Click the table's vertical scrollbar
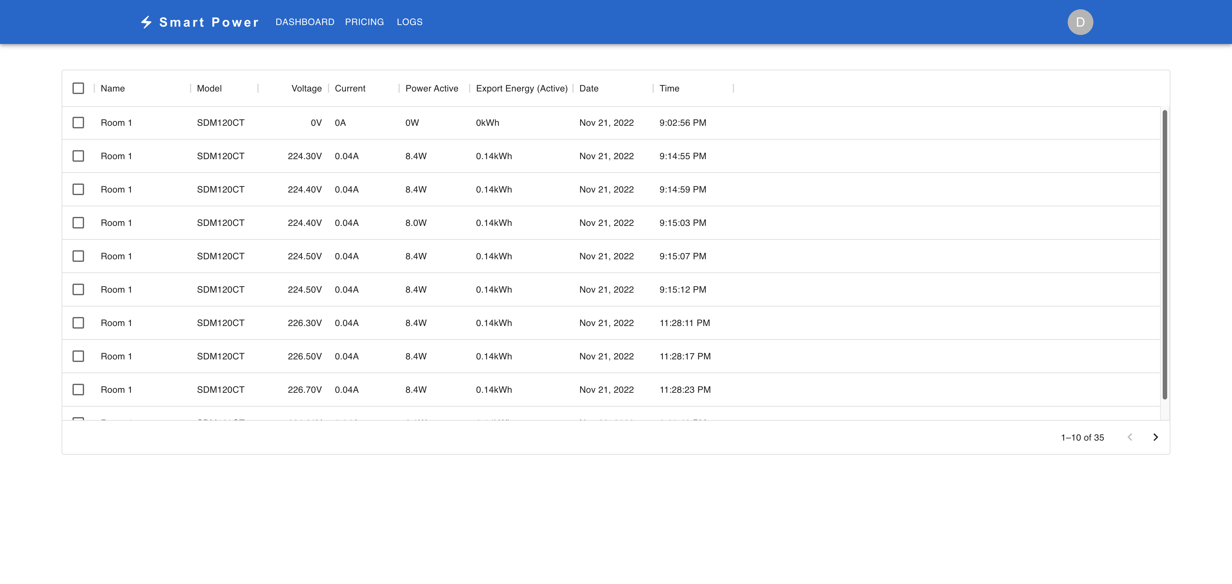 tap(1165, 253)
